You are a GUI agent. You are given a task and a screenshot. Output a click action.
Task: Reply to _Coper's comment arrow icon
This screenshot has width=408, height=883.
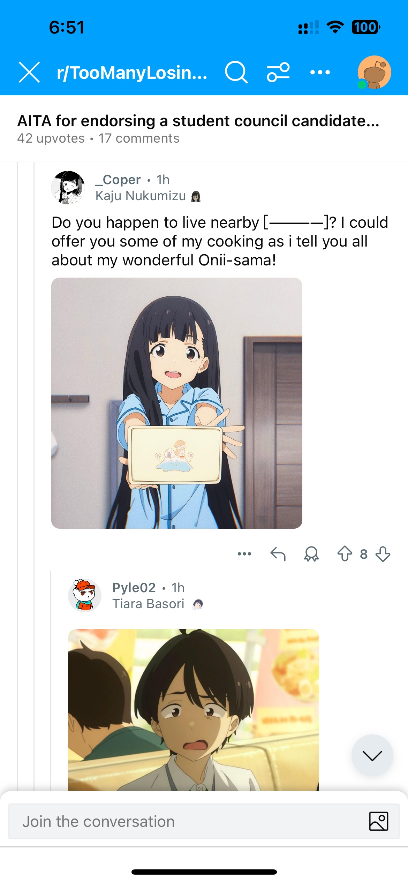click(278, 553)
